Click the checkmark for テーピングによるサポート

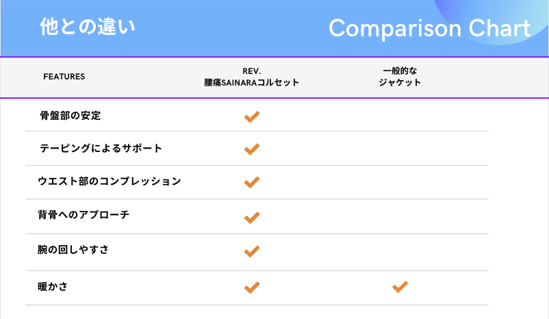[x=252, y=149]
